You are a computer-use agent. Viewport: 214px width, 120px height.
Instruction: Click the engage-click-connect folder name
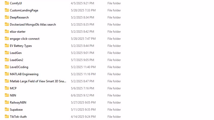pyautogui.click(x=25, y=39)
